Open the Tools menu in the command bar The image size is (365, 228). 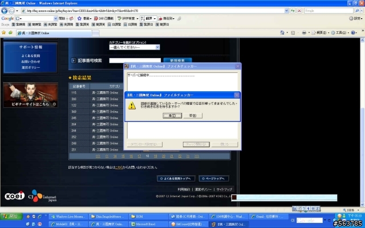coord(340,33)
